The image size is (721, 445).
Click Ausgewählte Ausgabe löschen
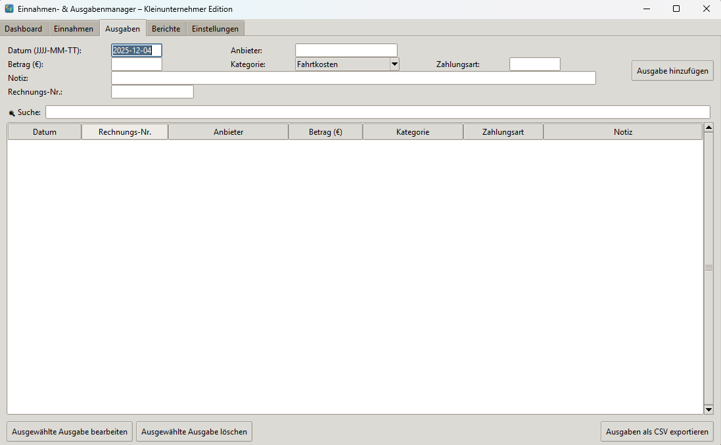[x=193, y=431]
